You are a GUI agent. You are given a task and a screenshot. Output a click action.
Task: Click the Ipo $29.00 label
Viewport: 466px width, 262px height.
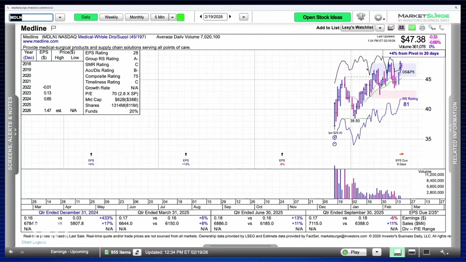coord(335,133)
